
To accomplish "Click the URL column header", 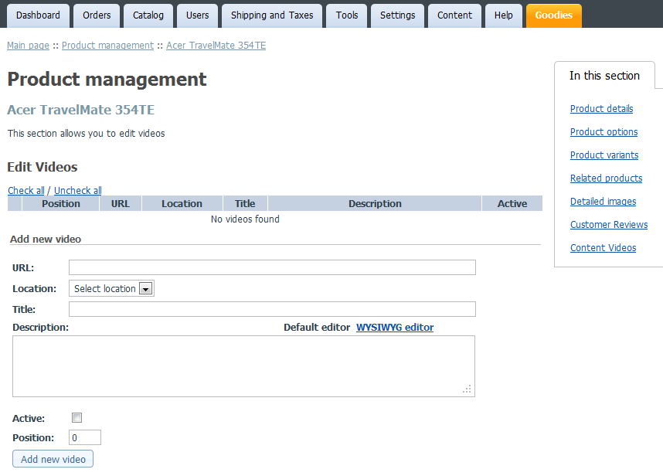I will [121, 204].
